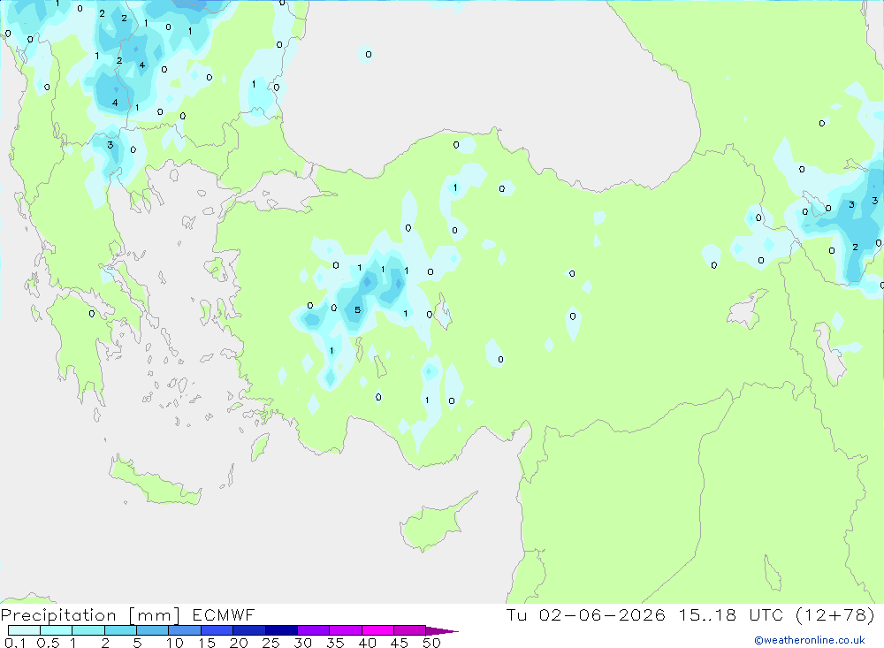Choose the 25–30 mm dark blue swatch
The height and width of the screenshot is (648, 884).
point(281,630)
